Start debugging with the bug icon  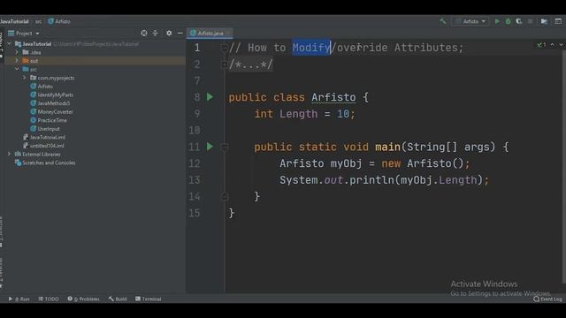pos(508,21)
